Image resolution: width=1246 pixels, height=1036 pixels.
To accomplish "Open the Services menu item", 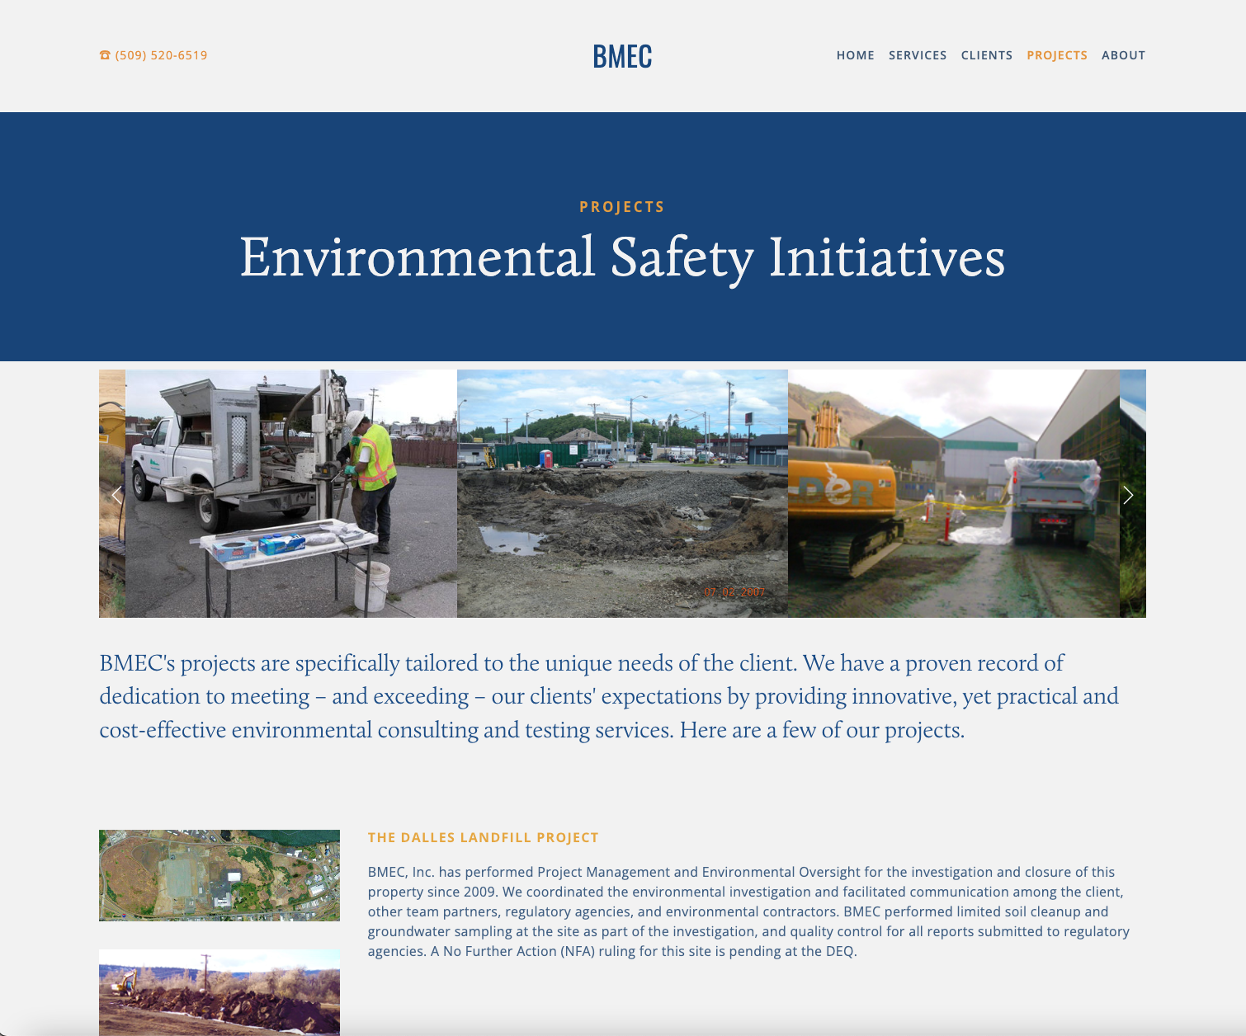I will pyautogui.click(x=918, y=55).
